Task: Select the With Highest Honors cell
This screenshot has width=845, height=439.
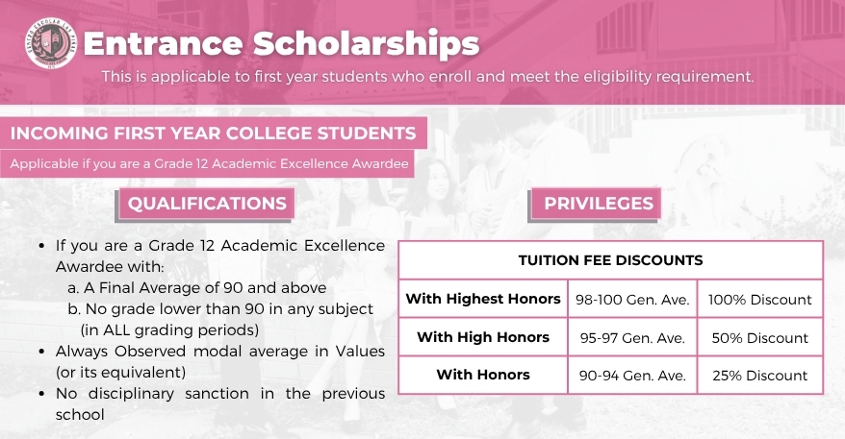Action: [x=483, y=299]
